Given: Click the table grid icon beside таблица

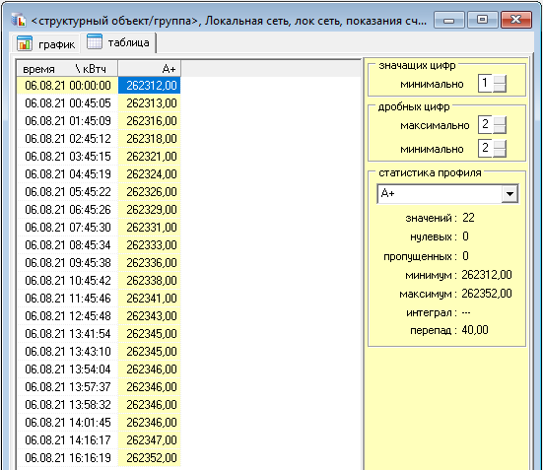Looking at the screenshot, I should [x=95, y=42].
